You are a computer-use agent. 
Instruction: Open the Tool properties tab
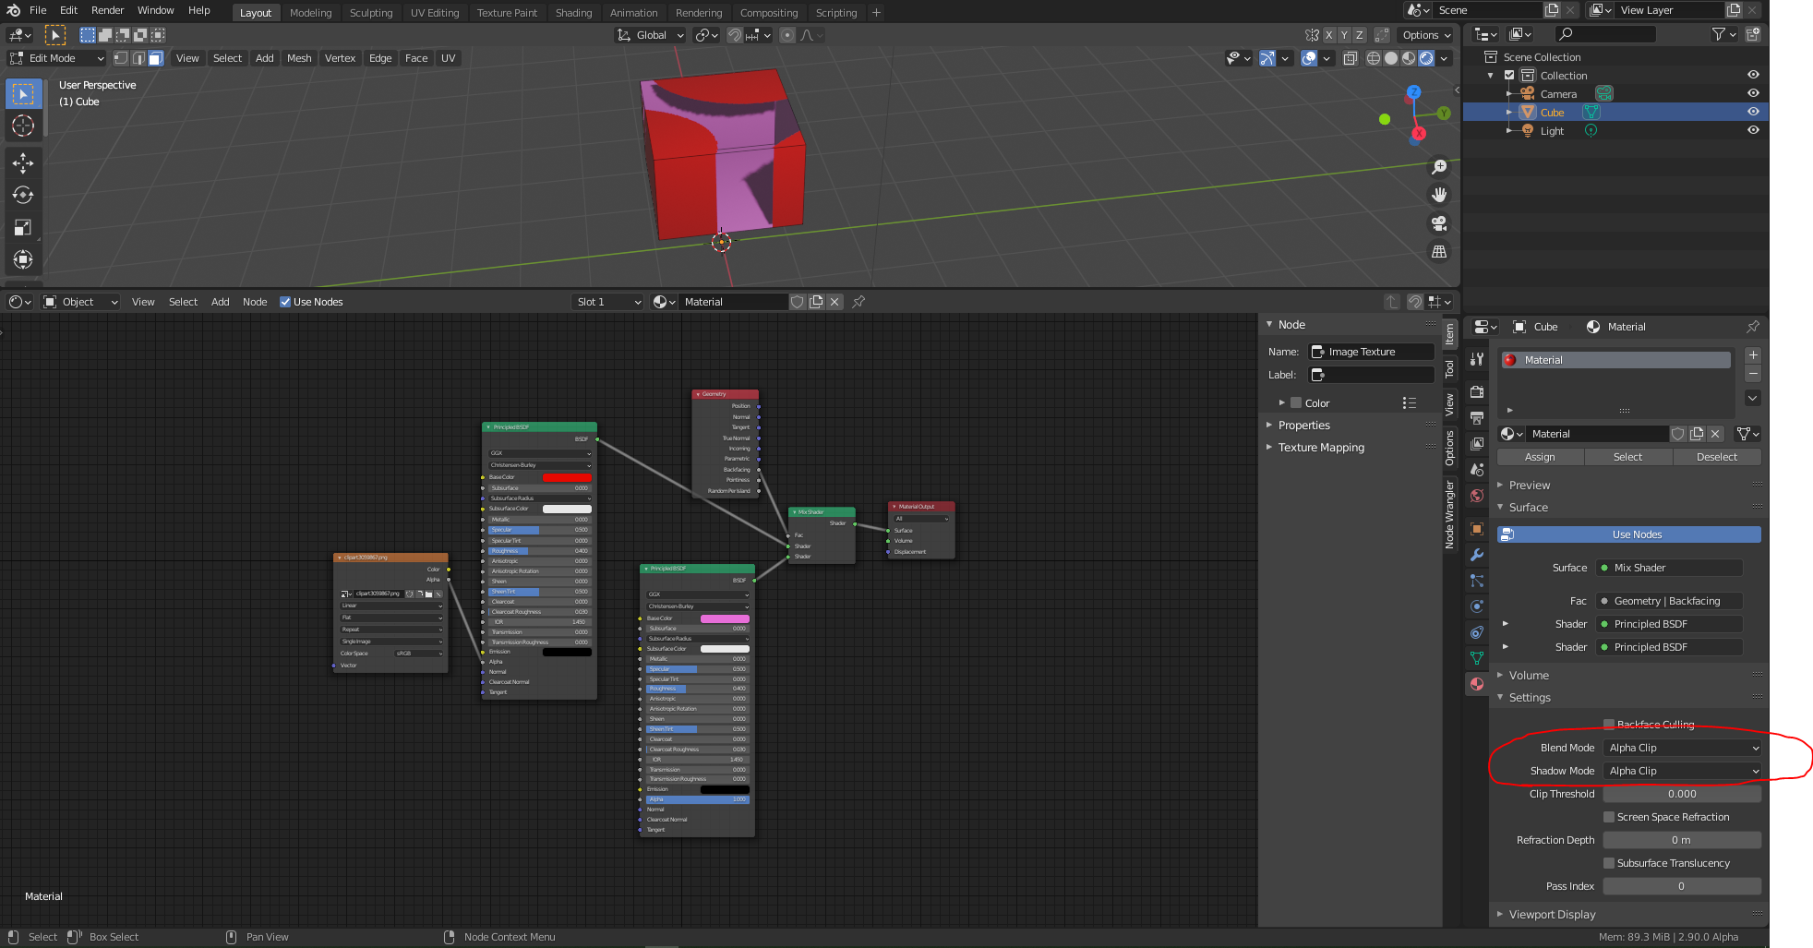(x=1477, y=359)
